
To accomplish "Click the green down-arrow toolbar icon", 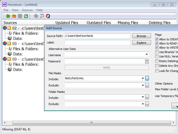I will (x=26, y=16).
